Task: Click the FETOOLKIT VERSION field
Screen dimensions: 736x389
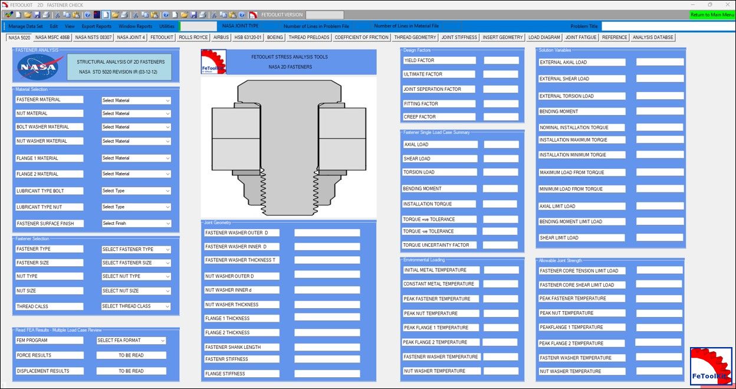Action: [324, 15]
